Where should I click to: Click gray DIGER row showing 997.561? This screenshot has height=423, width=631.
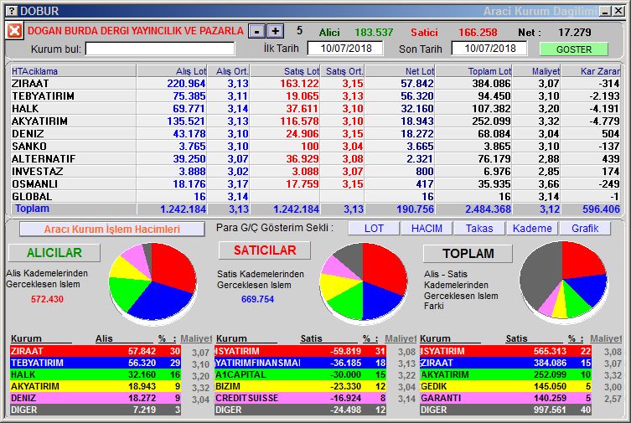tap(505, 410)
